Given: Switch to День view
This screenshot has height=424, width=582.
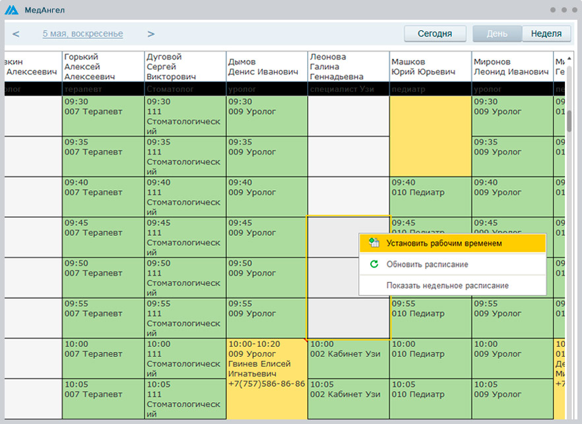Looking at the screenshot, I should click(497, 34).
